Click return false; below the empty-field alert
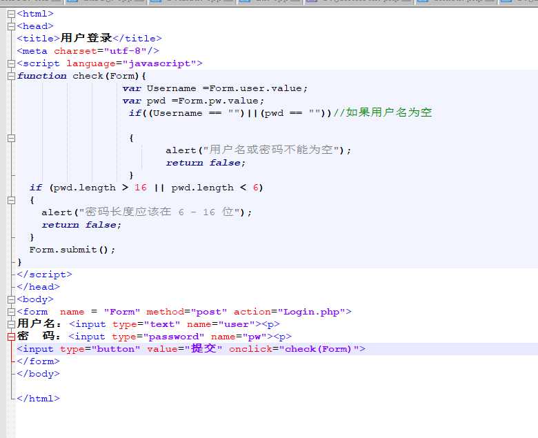538x438 pixels. click(206, 163)
